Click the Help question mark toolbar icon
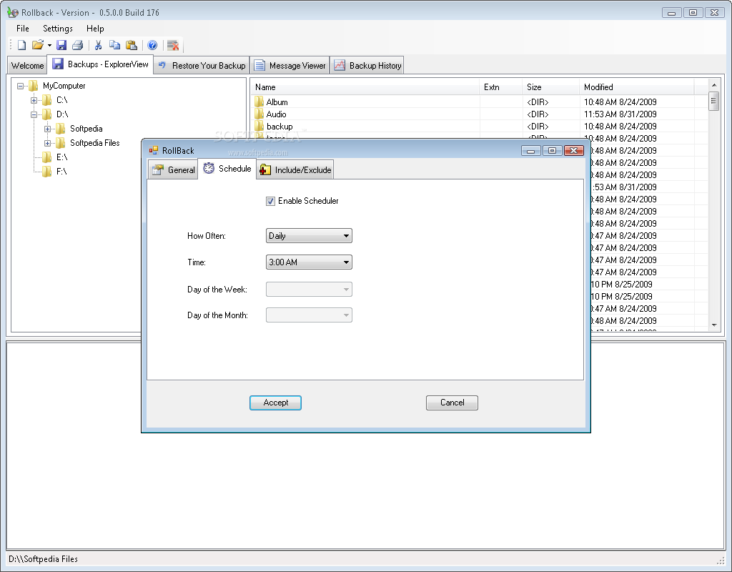Screen dimensions: 732x572 152,45
